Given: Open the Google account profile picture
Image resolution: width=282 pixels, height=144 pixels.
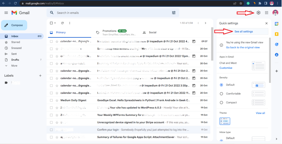Looking at the screenshot, I should (x=275, y=13).
